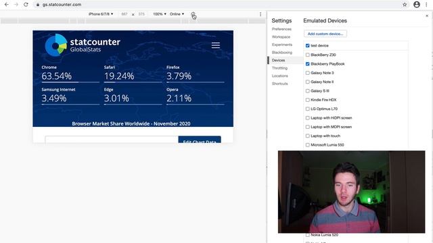Enable the LG Optimus L70 device
The image size is (433, 243).
point(307,109)
